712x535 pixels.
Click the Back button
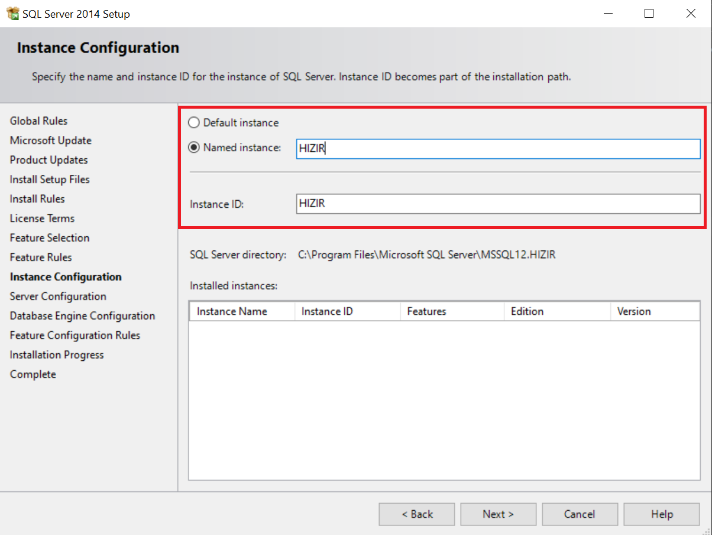417,514
